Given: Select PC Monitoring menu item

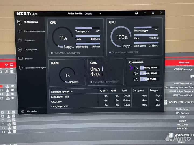Looking at the screenshot, I should click(31, 22).
